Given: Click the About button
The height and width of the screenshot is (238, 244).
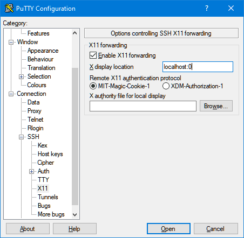Looking at the screenshot, I should point(28,229).
